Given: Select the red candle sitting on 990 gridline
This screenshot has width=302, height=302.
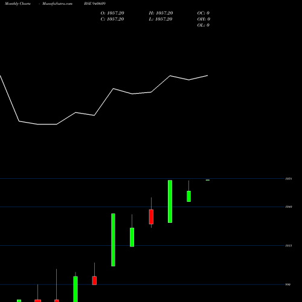Looking at the screenshot, I should pos(94,280).
